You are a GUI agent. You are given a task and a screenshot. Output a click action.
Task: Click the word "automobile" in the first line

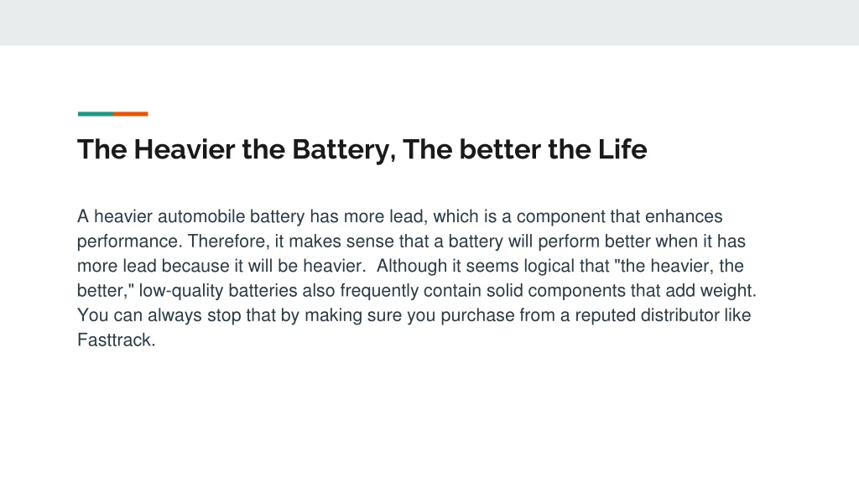pyautogui.click(x=201, y=216)
